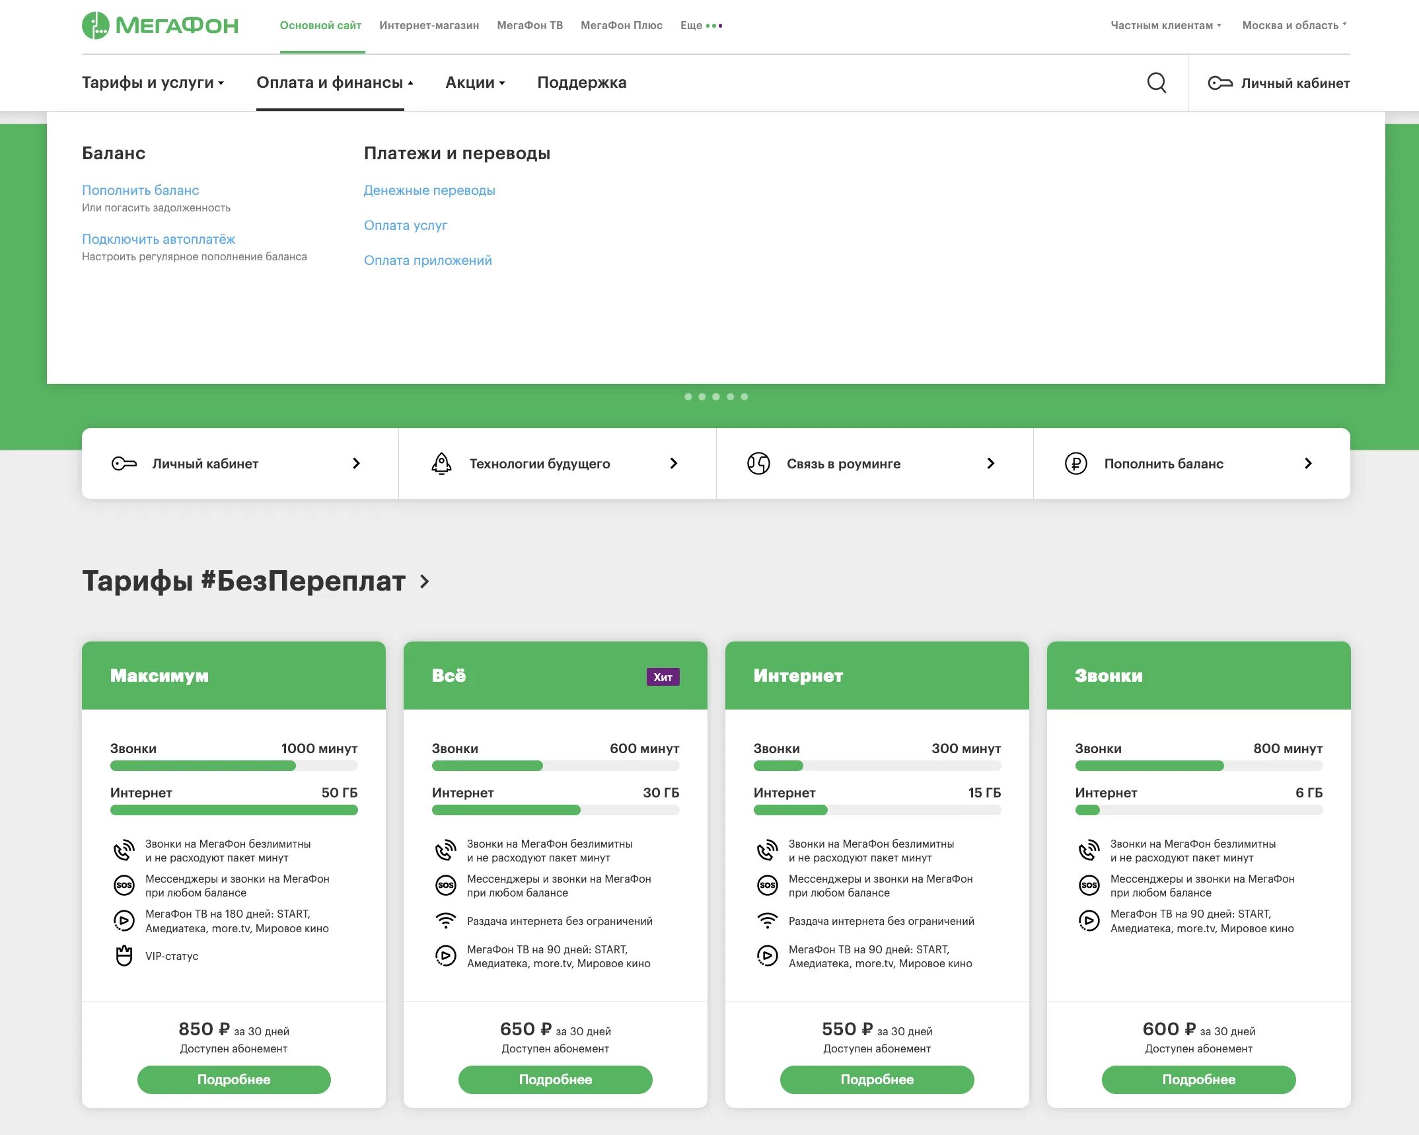Open the Интернет-магазин tab
The width and height of the screenshot is (1419, 1135).
(429, 25)
